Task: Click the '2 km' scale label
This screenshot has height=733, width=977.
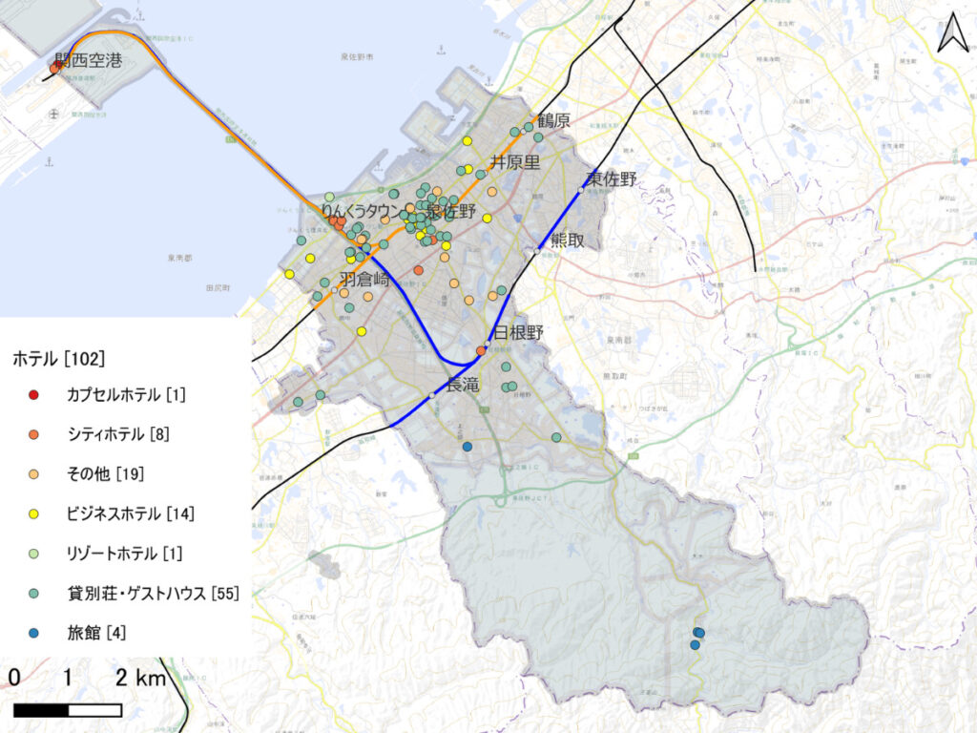Action: (141, 679)
